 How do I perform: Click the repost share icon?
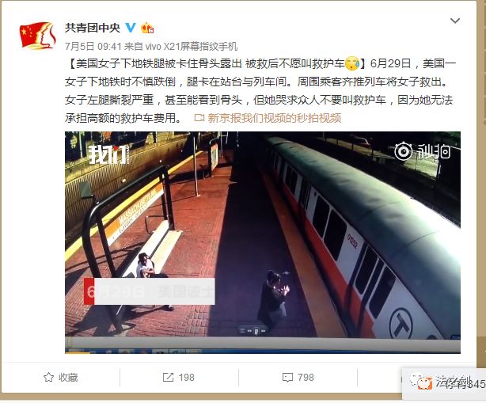[x=168, y=378]
